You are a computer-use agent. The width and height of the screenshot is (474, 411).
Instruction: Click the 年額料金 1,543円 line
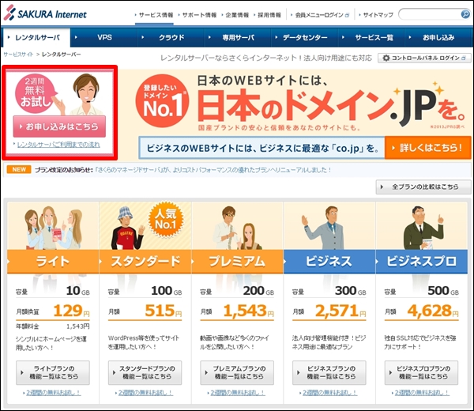coord(53,326)
